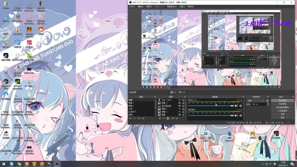Move selected scene up arrow
This screenshot has width=297, height=167.
[139, 118]
